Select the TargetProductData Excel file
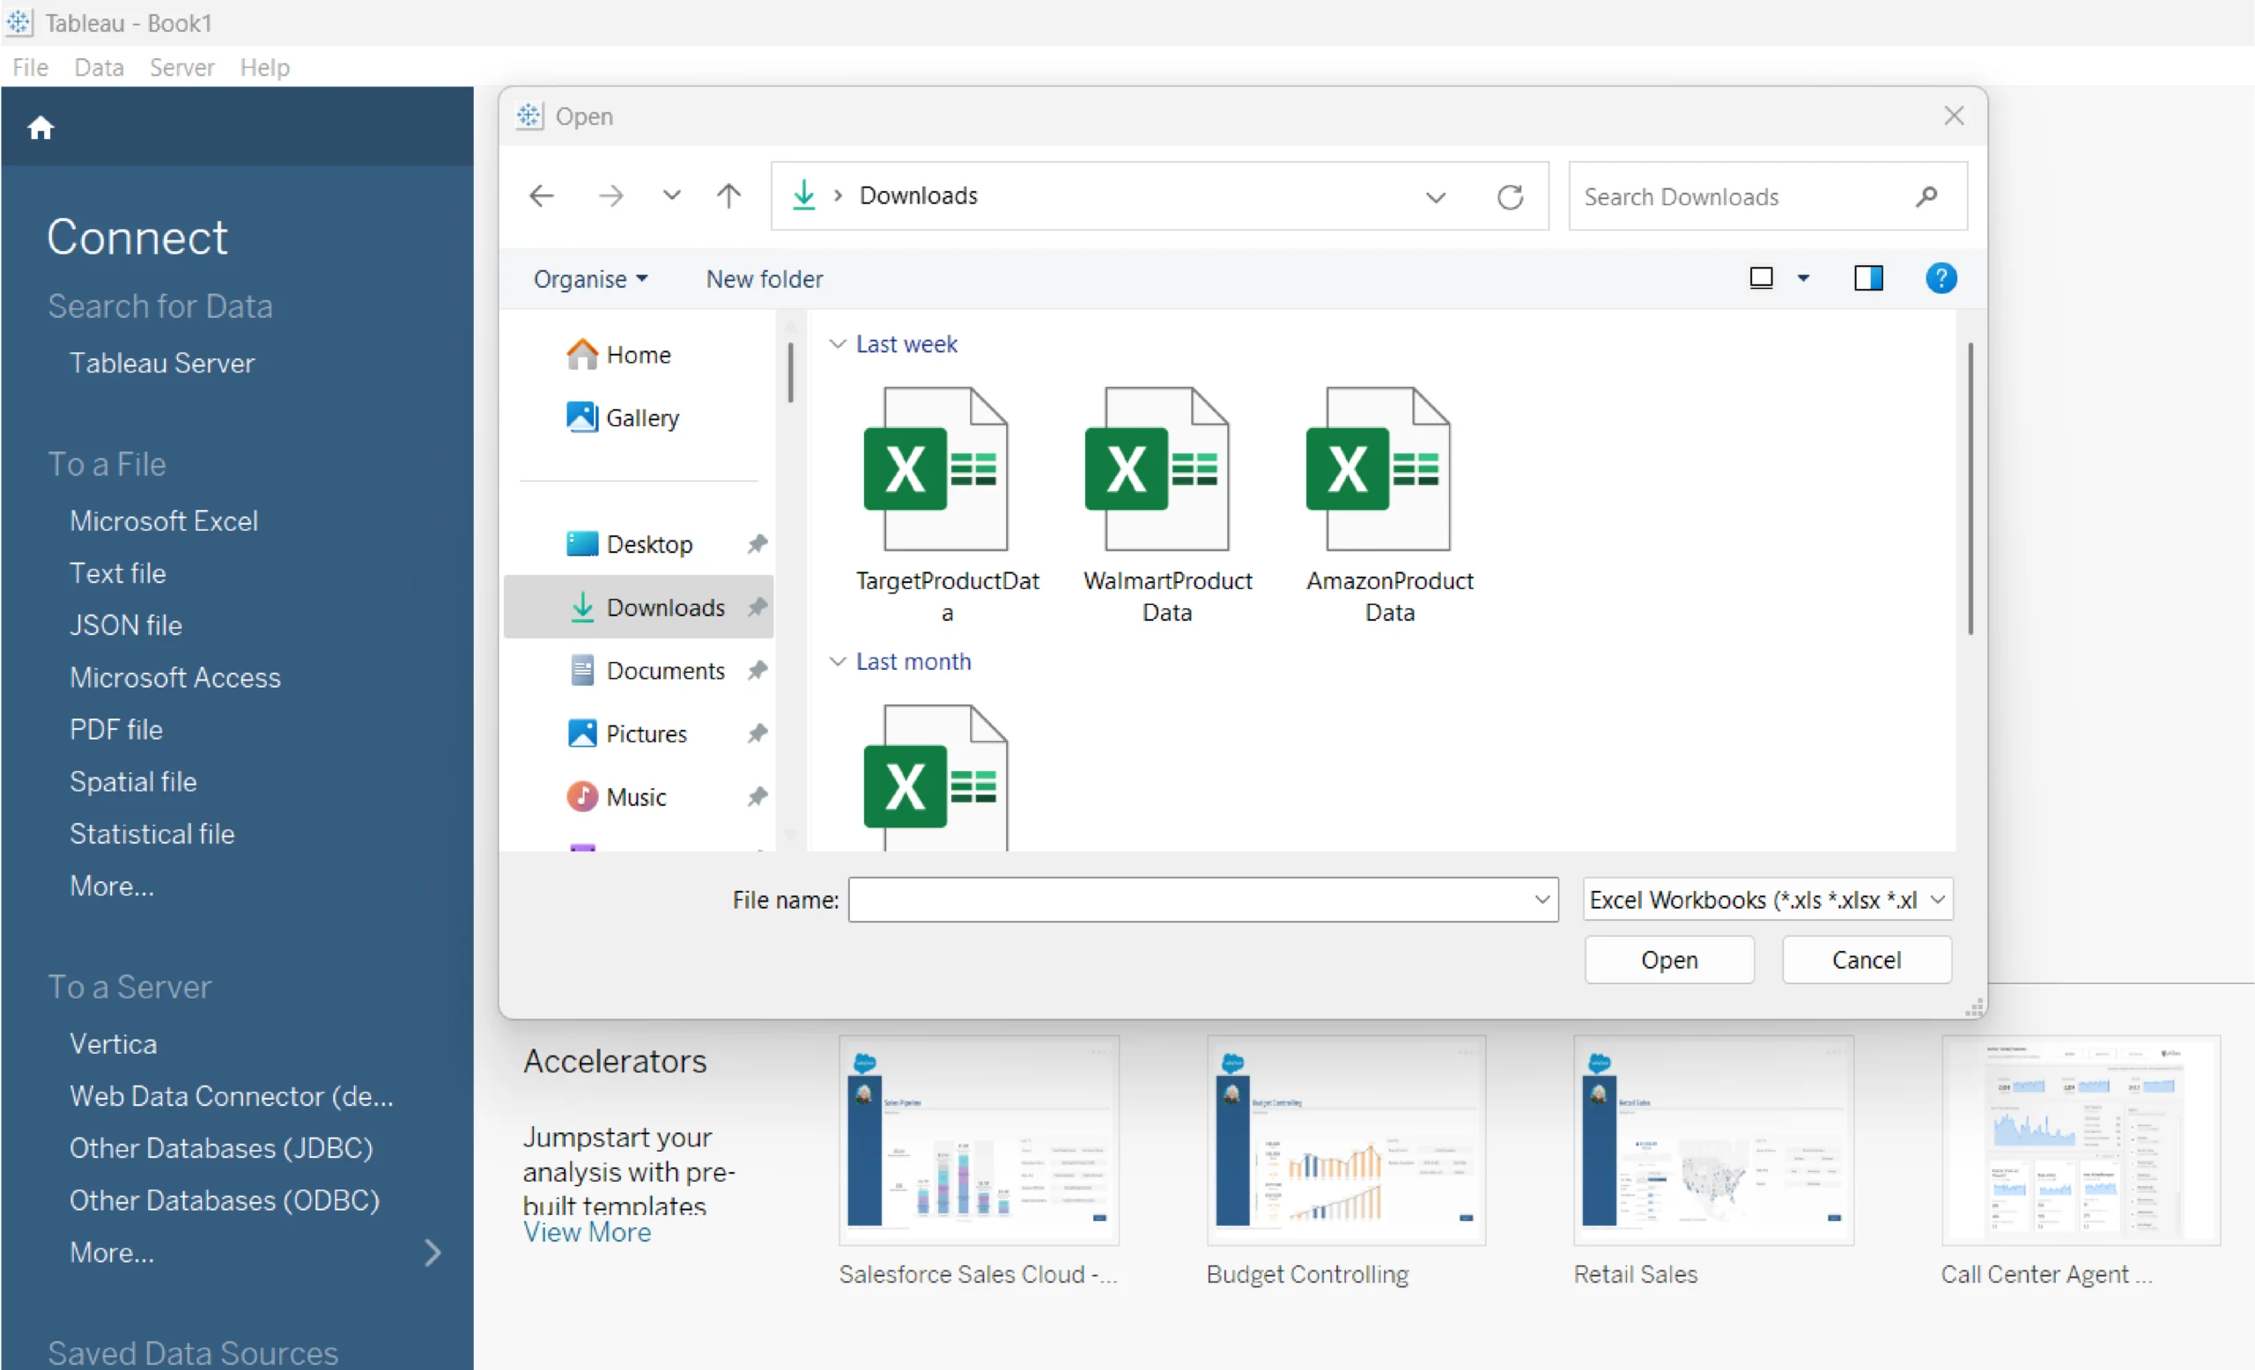The image size is (2255, 1370). (946, 505)
